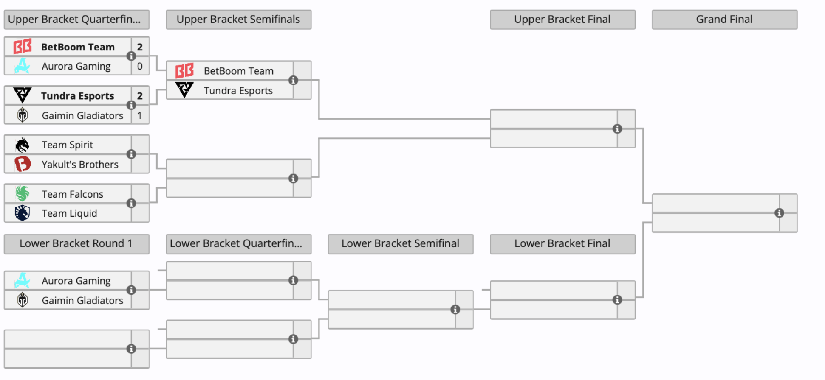The height and width of the screenshot is (380, 825).
Task: Select the Upper Bracket Semifinals header
Action: pos(238,20)
